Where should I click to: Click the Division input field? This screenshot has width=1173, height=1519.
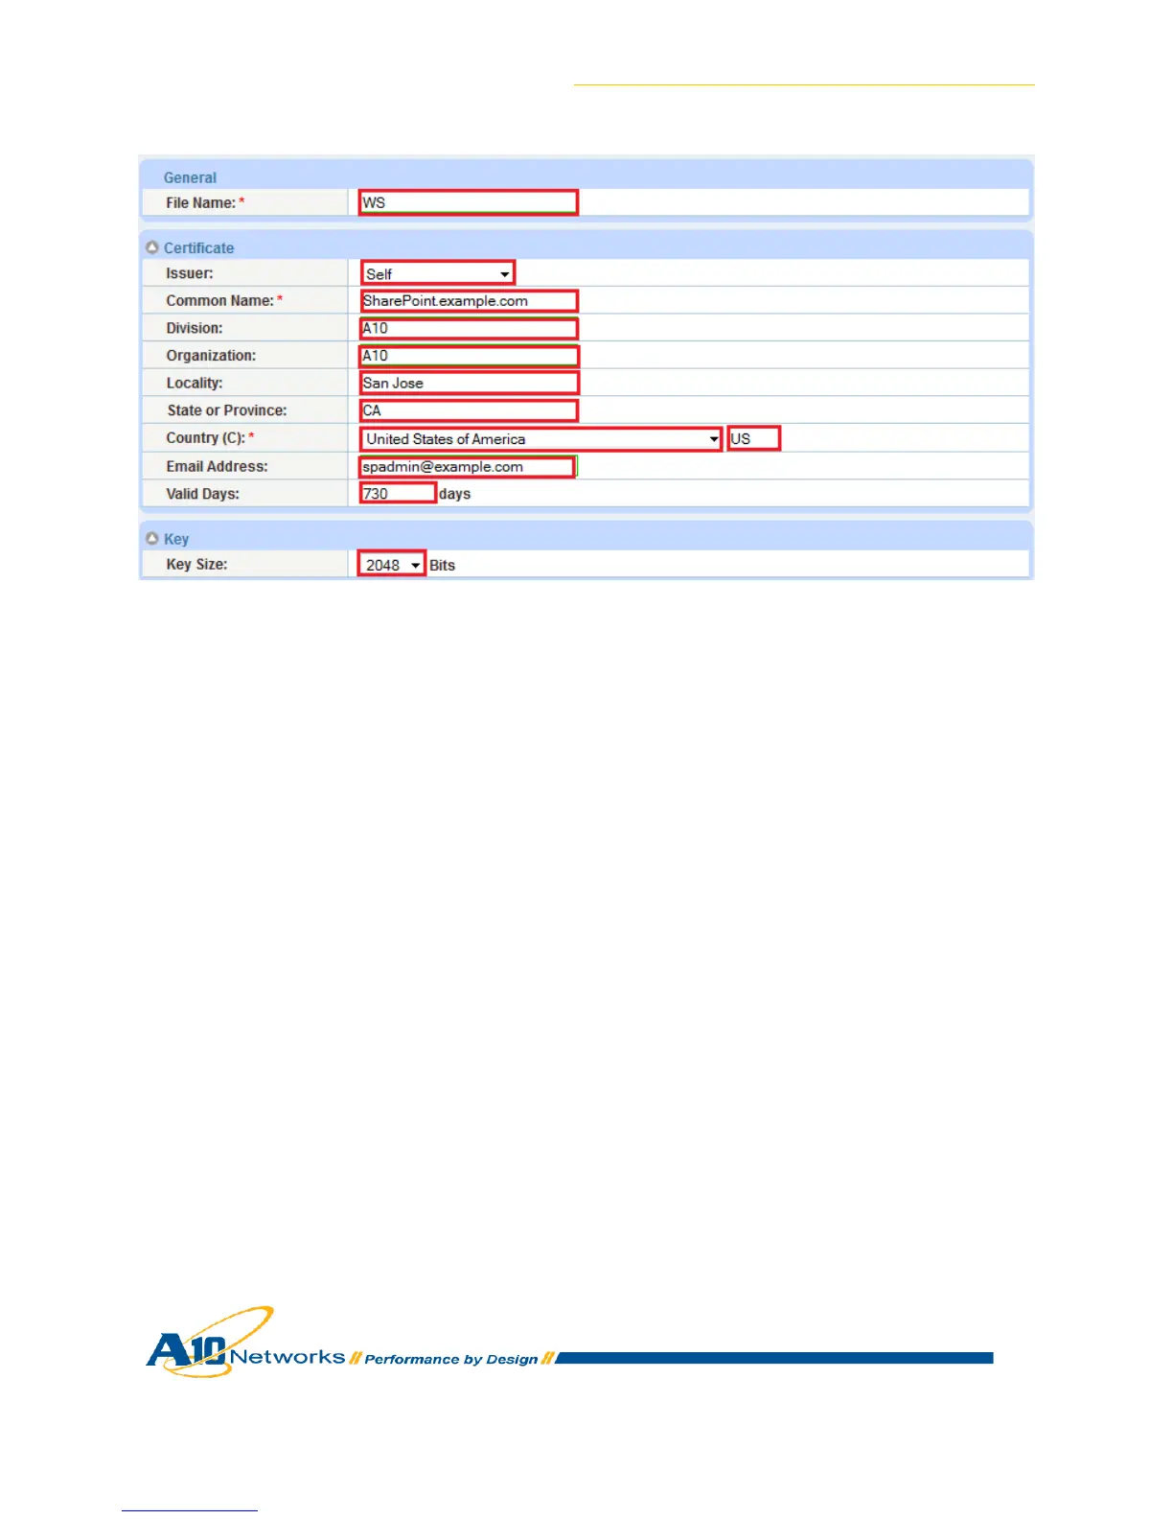(x=469, y=329)
